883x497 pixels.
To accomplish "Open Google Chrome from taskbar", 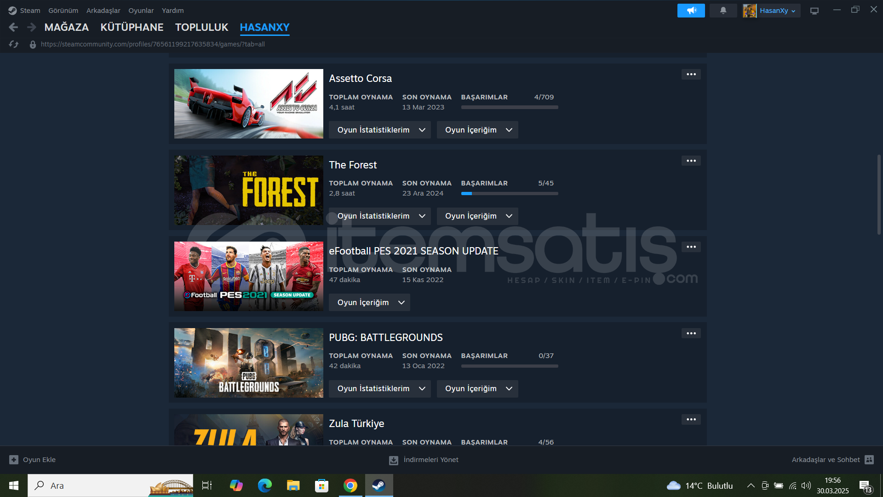I will (x=350, y=485).
